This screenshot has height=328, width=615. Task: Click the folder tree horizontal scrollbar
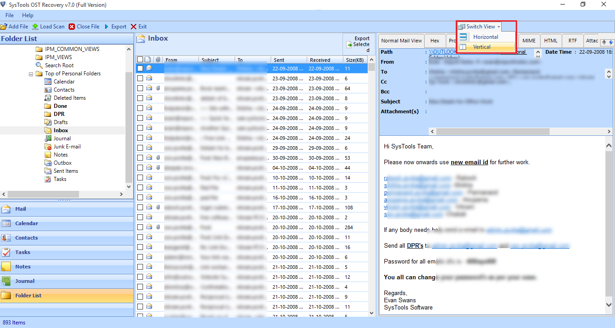63,194
